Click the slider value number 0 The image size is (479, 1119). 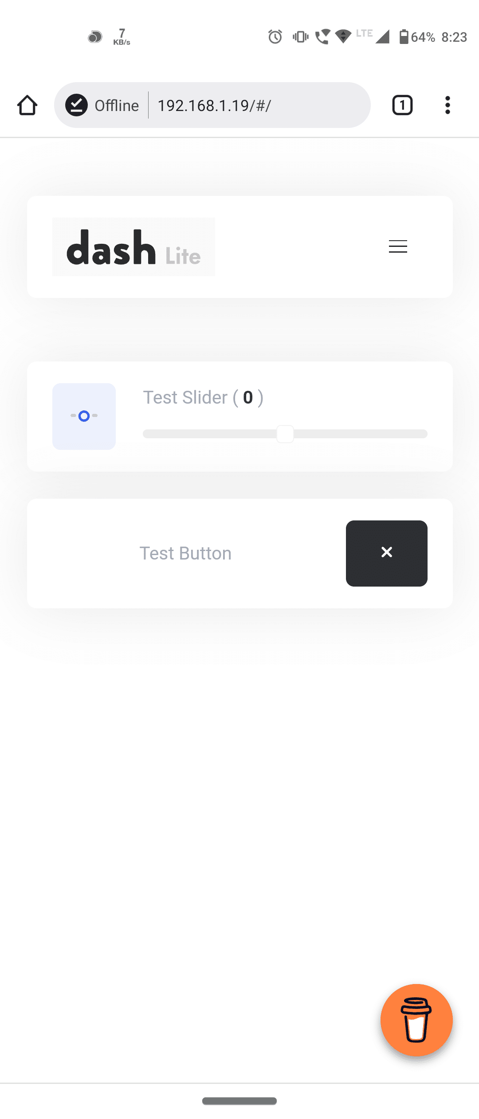pos(248,397)
